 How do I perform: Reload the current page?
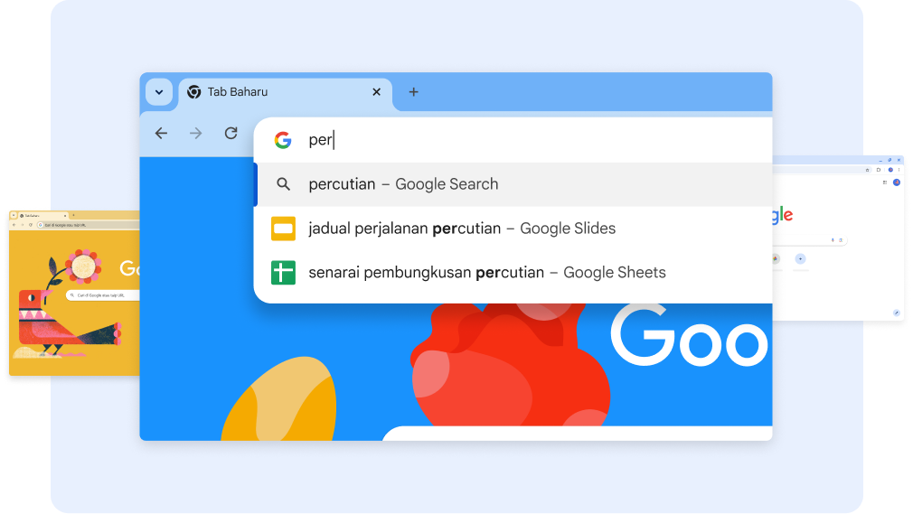231,134
